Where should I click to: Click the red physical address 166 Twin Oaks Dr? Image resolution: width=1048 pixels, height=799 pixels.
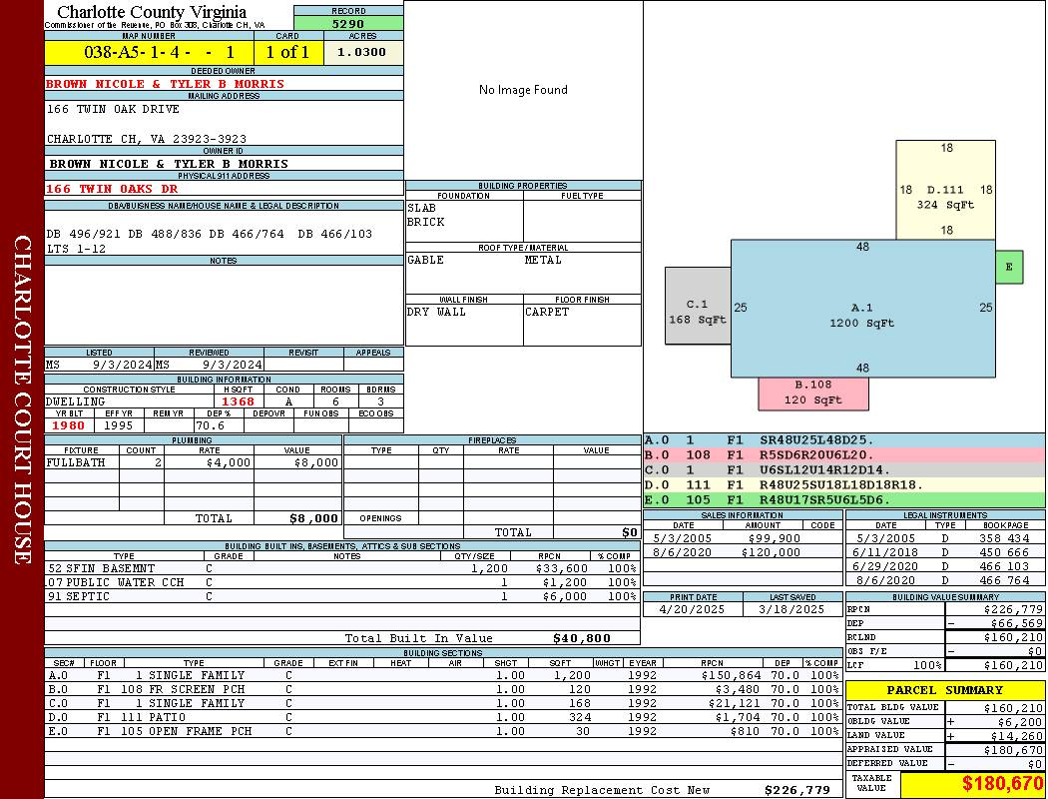click(112, 188)
